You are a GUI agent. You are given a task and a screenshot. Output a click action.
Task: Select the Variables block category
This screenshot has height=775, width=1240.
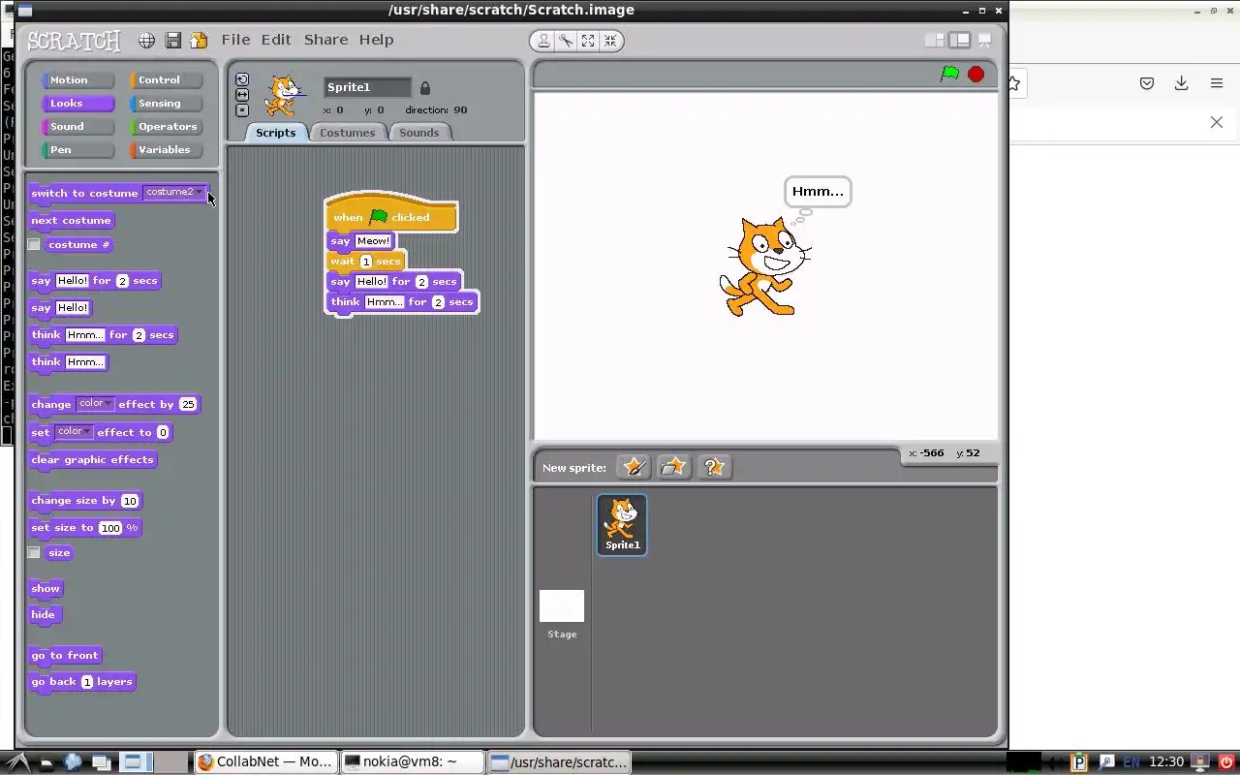(x=167, y=150)
